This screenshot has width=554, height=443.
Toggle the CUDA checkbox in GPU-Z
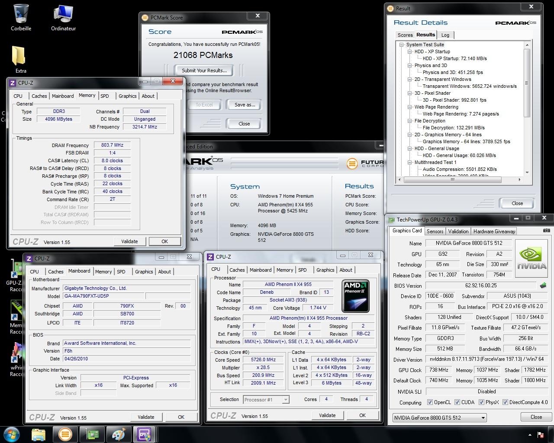[x=457, y=402]
